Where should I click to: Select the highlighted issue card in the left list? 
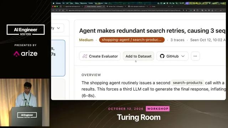(x=58, y=58)
